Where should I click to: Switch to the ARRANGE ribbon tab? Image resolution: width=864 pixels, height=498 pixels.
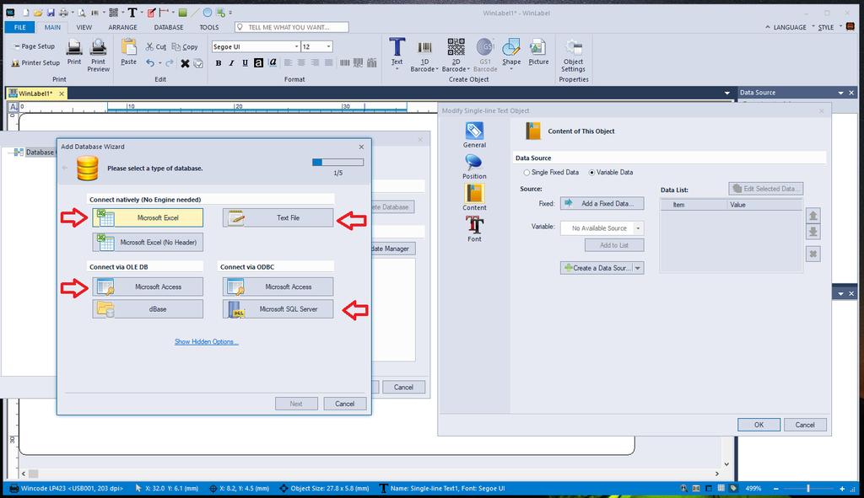[x=123, y=27]
